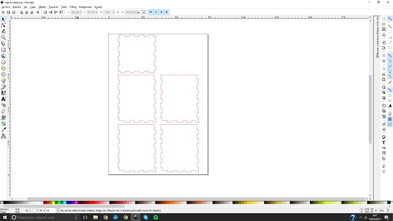Image resolution: width=393 pixels, height=221 pixels.
Task: Select the Color dropper tool
Action: (x=3, y=130)
